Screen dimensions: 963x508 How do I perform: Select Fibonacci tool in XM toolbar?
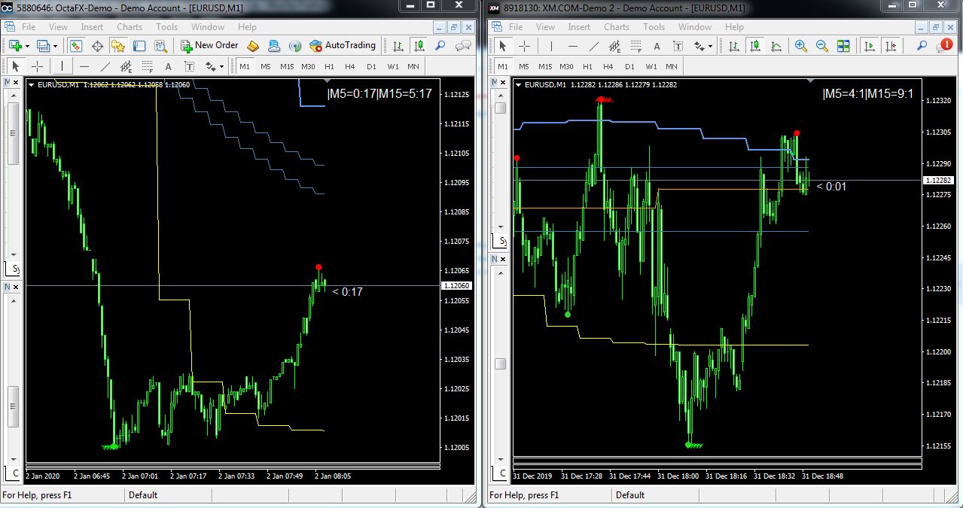click(x=635, y=46)
